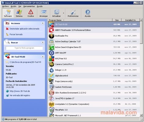Select ABBYY FineReader 10 Professional Edition text
The image size is (144, 122).
[73, 30]
